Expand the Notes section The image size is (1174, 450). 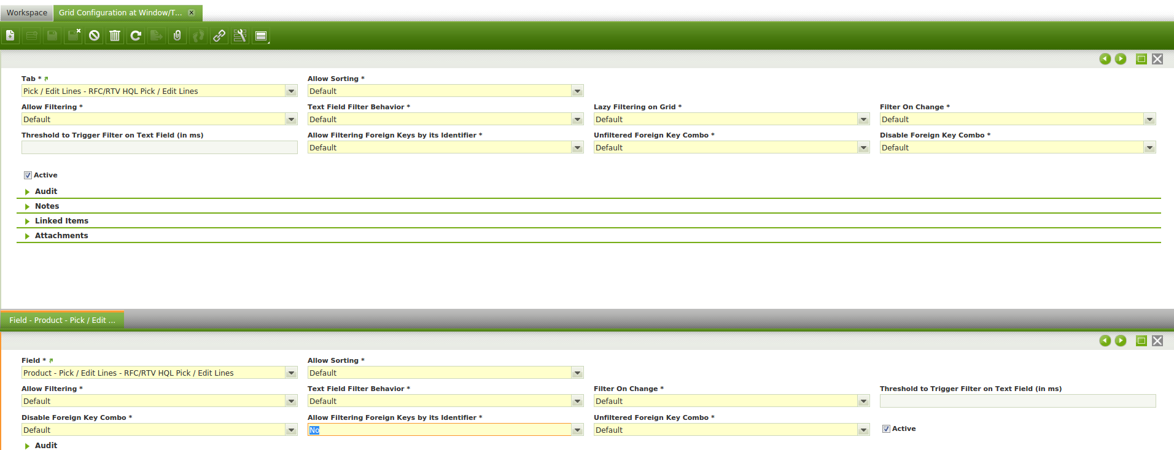(47, 206)
